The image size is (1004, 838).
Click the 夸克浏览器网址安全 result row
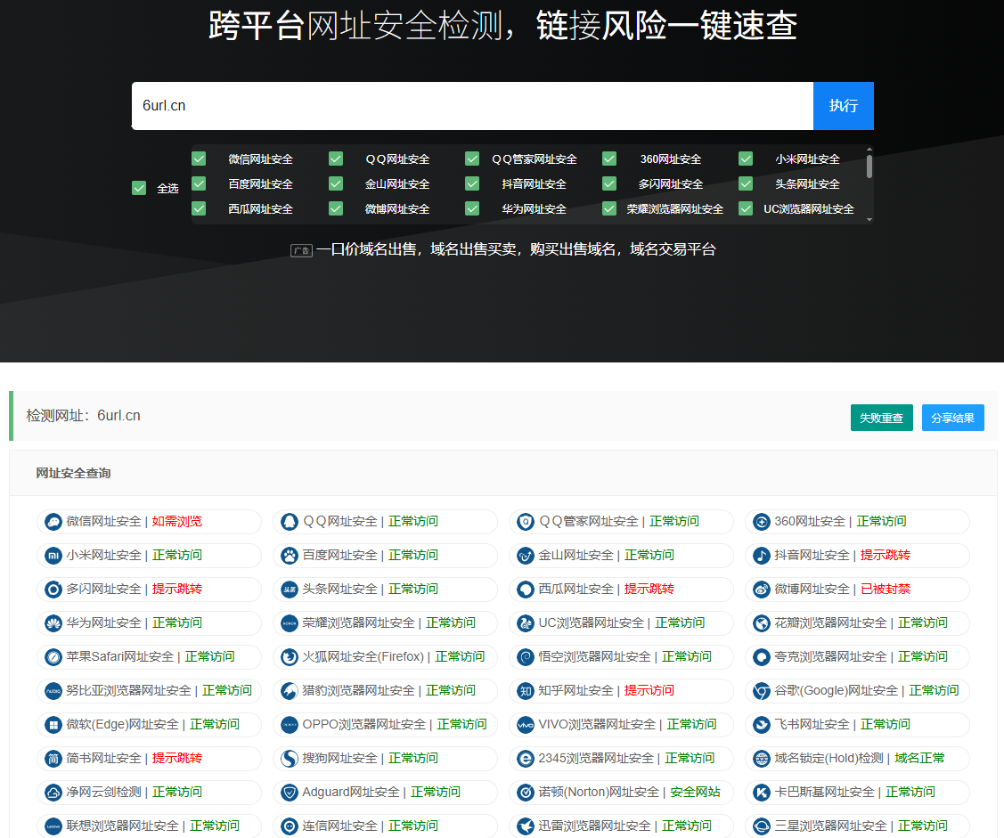tap(857, 657)
